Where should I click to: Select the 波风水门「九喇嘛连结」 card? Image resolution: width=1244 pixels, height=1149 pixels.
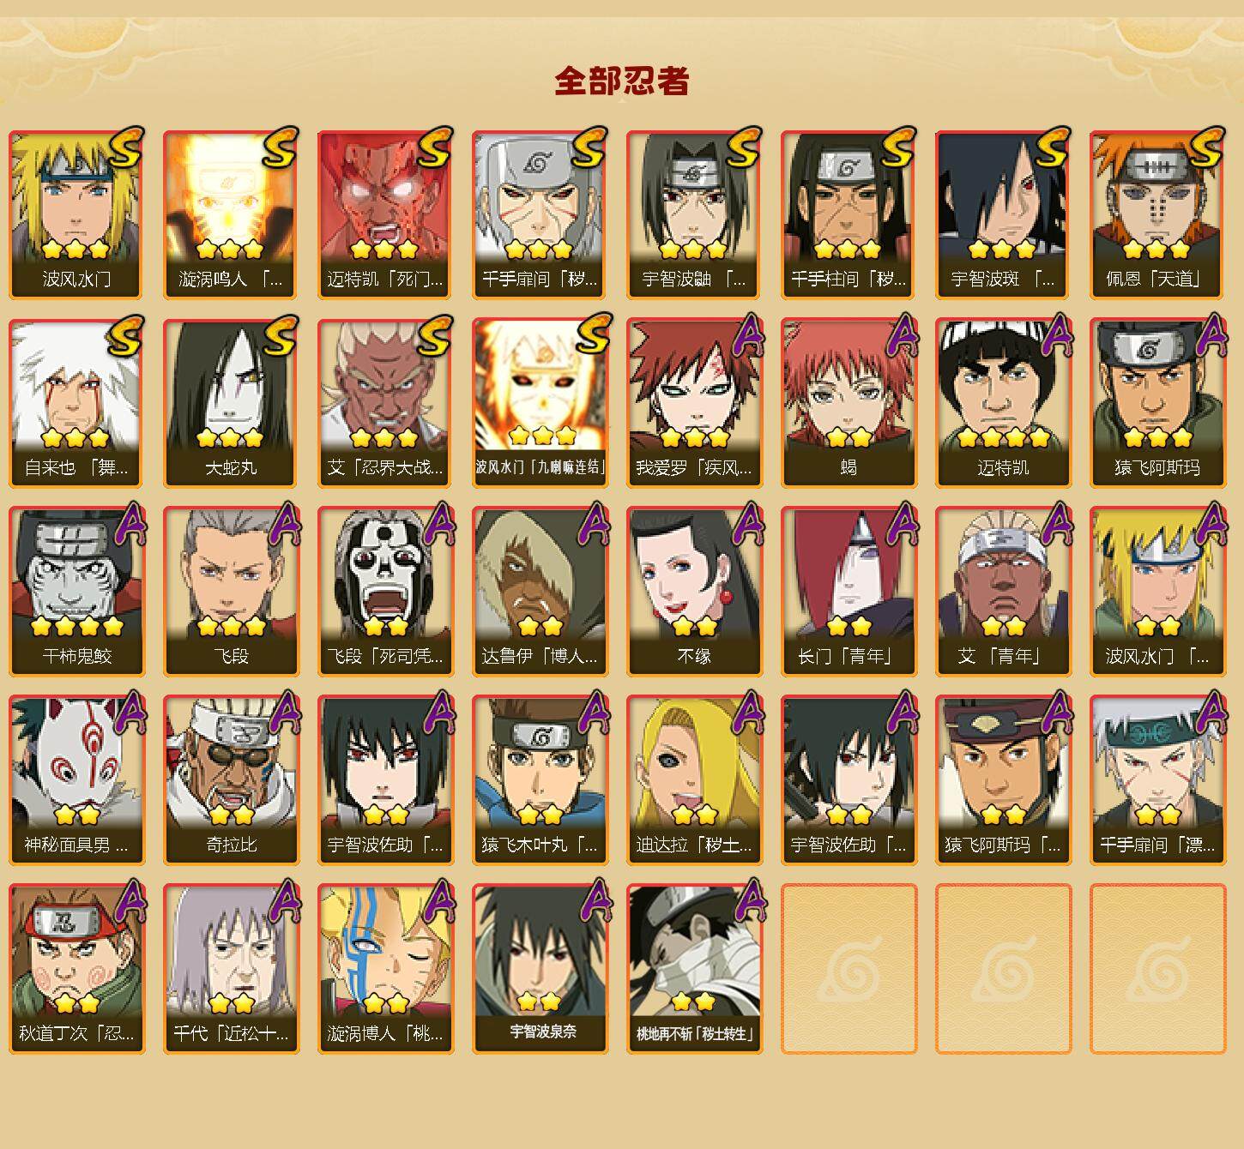pos(540,403)
